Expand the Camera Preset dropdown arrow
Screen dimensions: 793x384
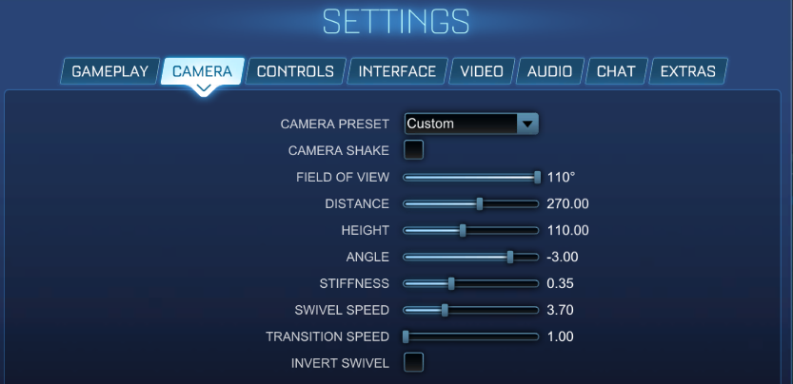pos(527,124)
